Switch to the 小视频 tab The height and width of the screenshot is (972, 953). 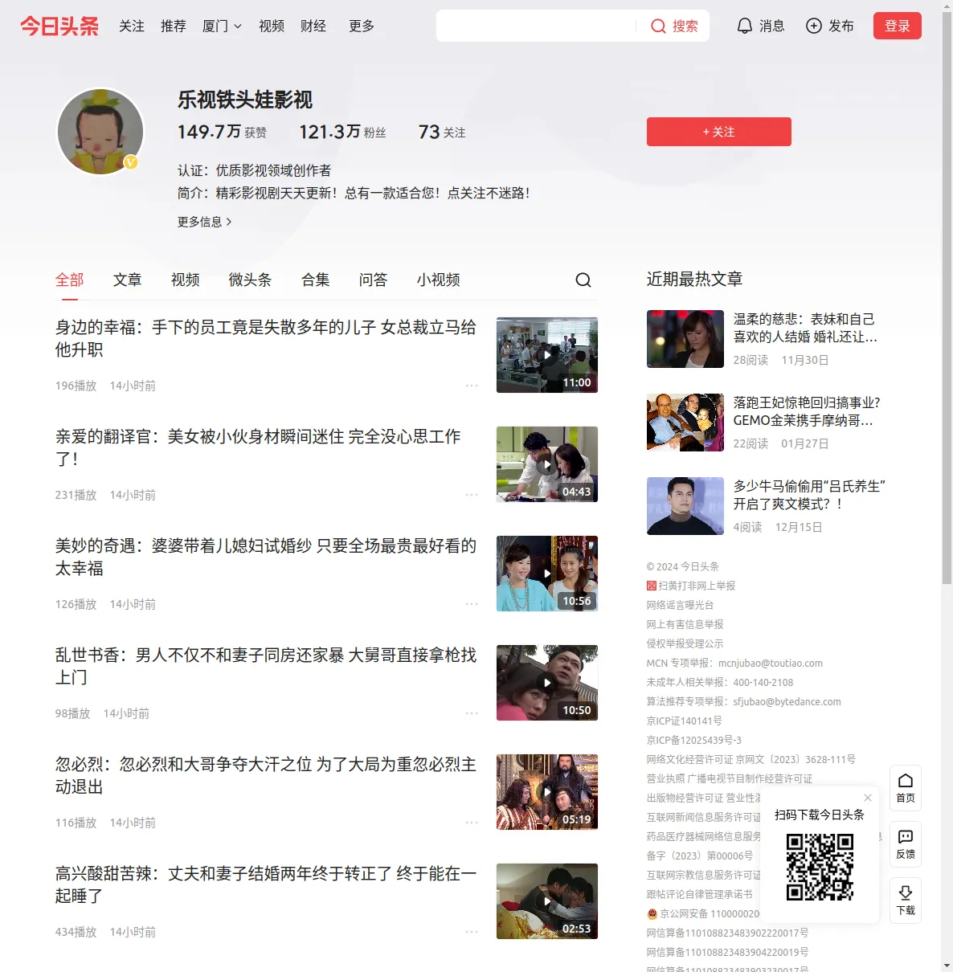(439, 280)
